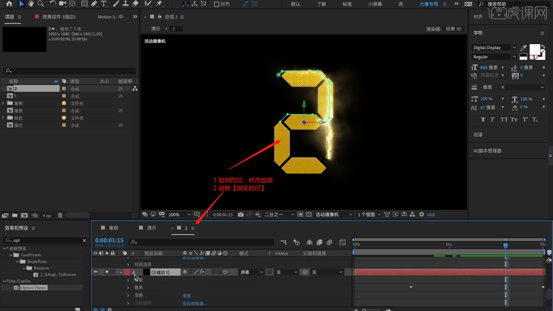
Task: Open the 活动摄像机 view dropdown
Action: point(334,215)
